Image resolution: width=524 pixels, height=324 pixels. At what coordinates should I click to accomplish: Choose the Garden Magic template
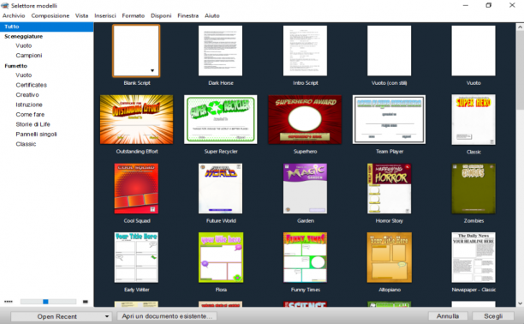pos(305,189)
